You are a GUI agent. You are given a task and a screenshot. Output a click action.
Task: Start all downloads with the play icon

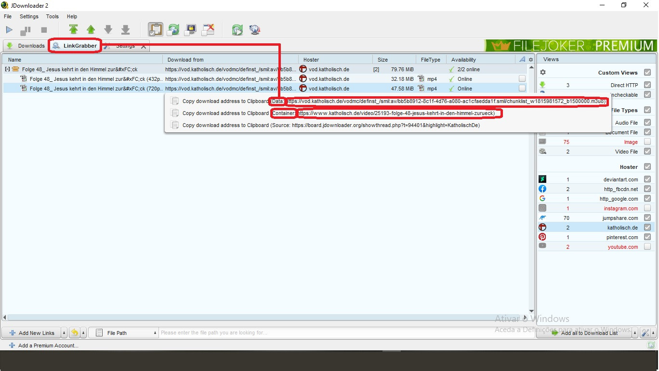point(9,30)
